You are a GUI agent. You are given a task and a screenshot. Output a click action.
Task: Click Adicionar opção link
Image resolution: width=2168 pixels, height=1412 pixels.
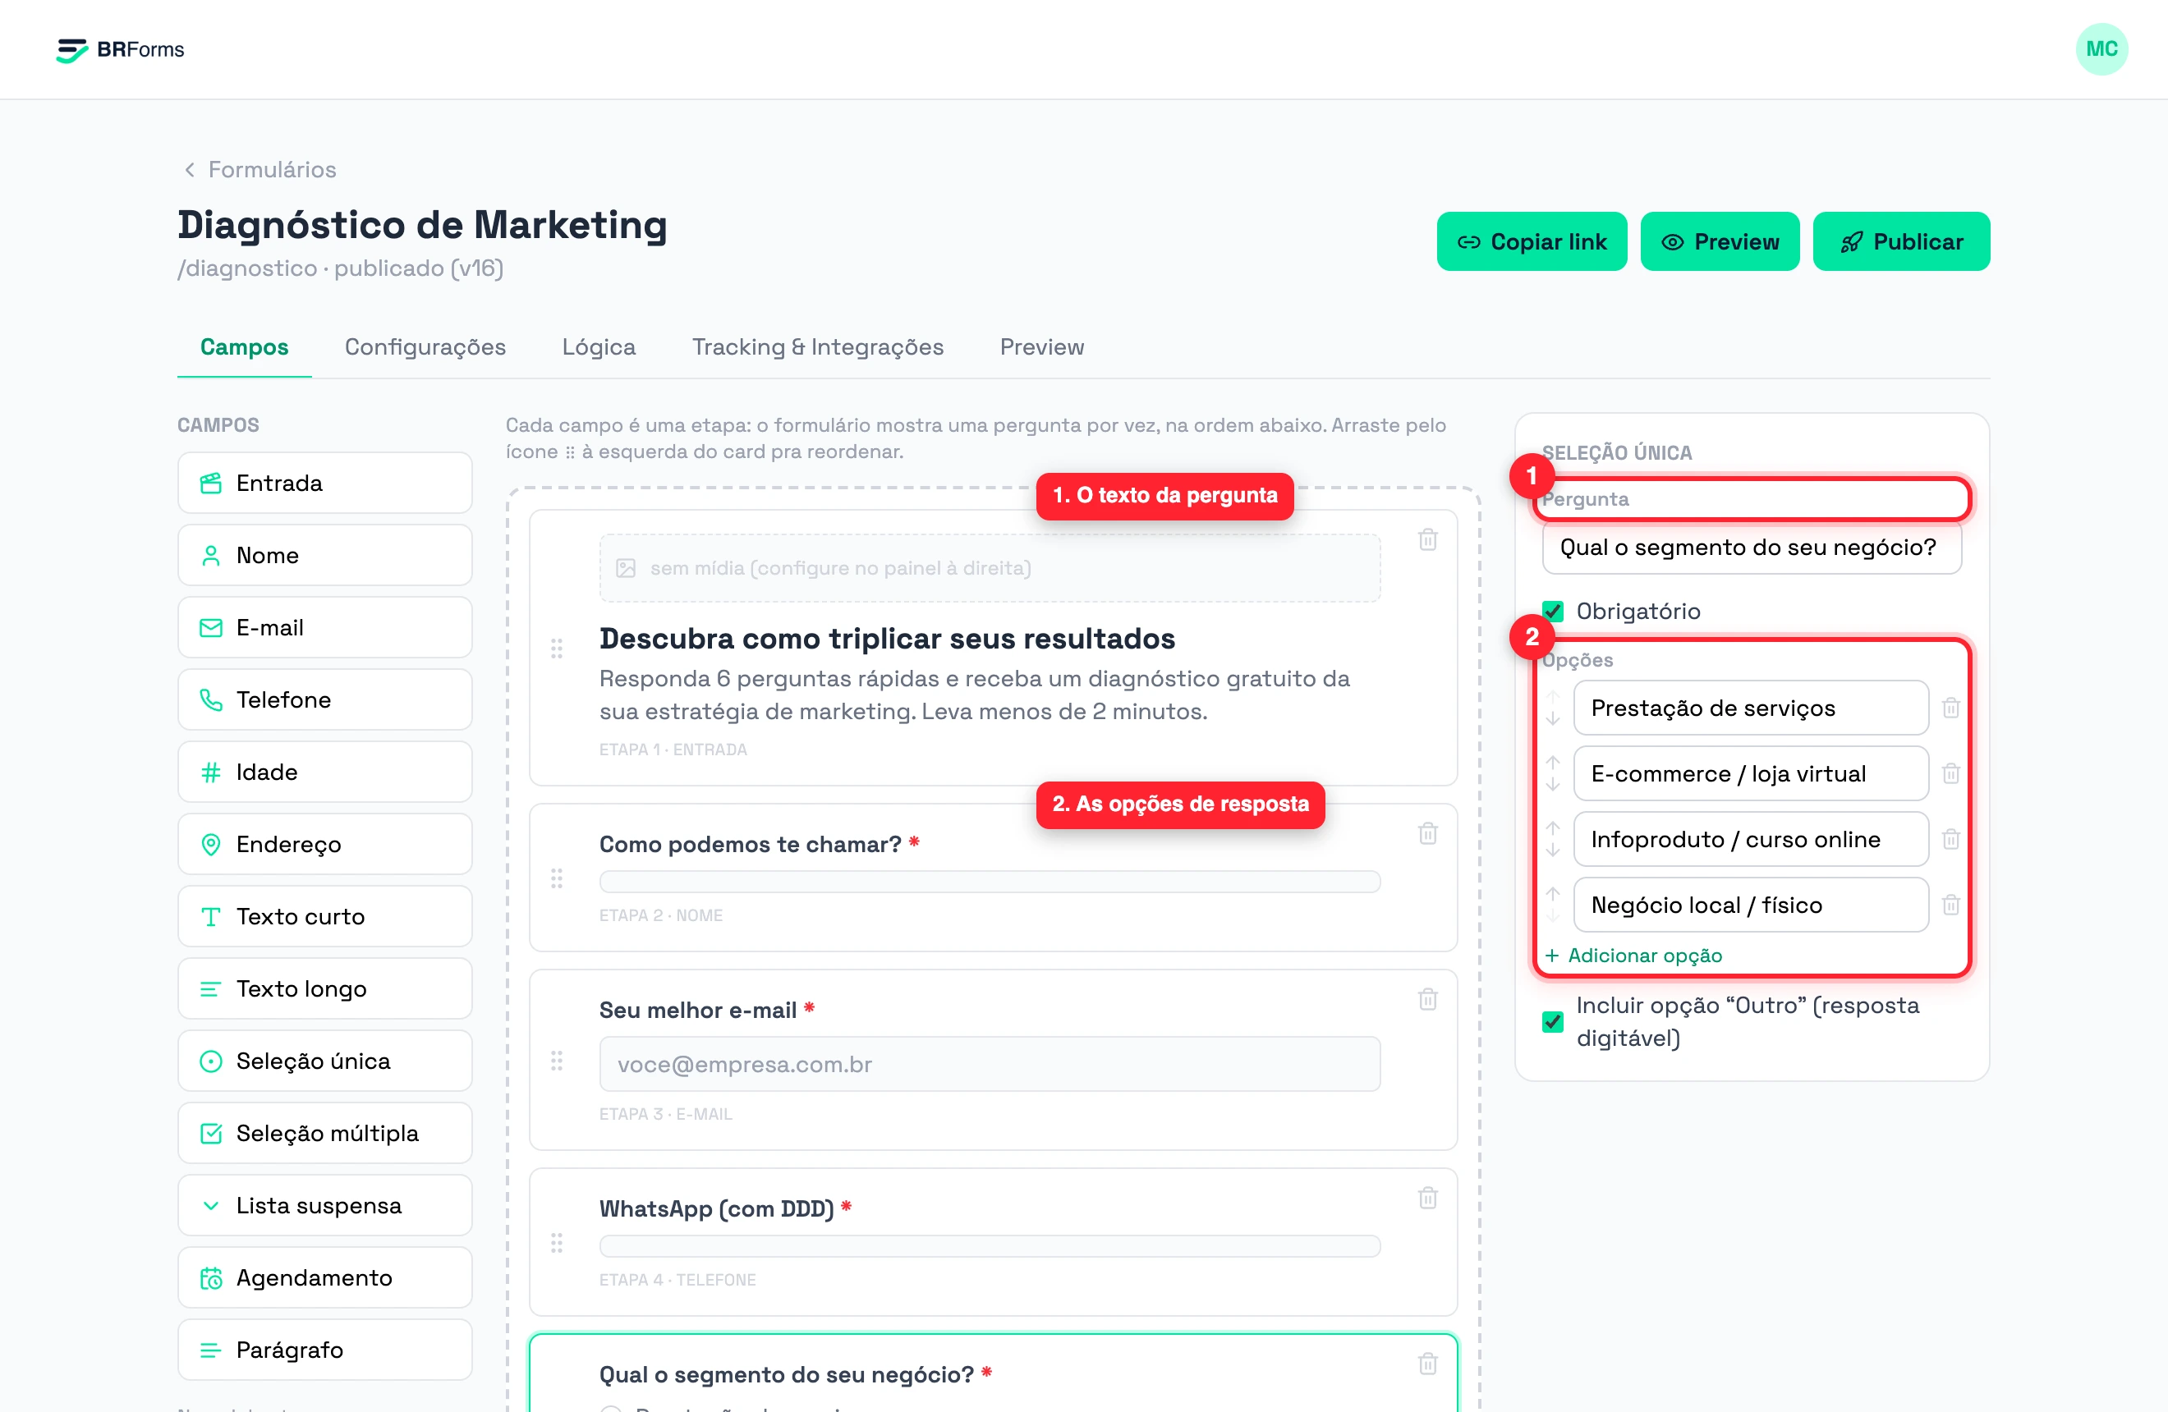(1633, 955)
